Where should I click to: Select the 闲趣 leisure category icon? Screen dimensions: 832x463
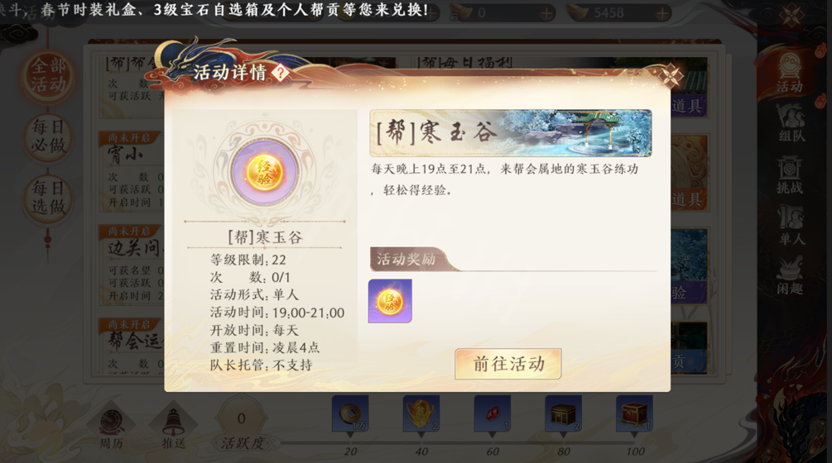tap(790, 275)
